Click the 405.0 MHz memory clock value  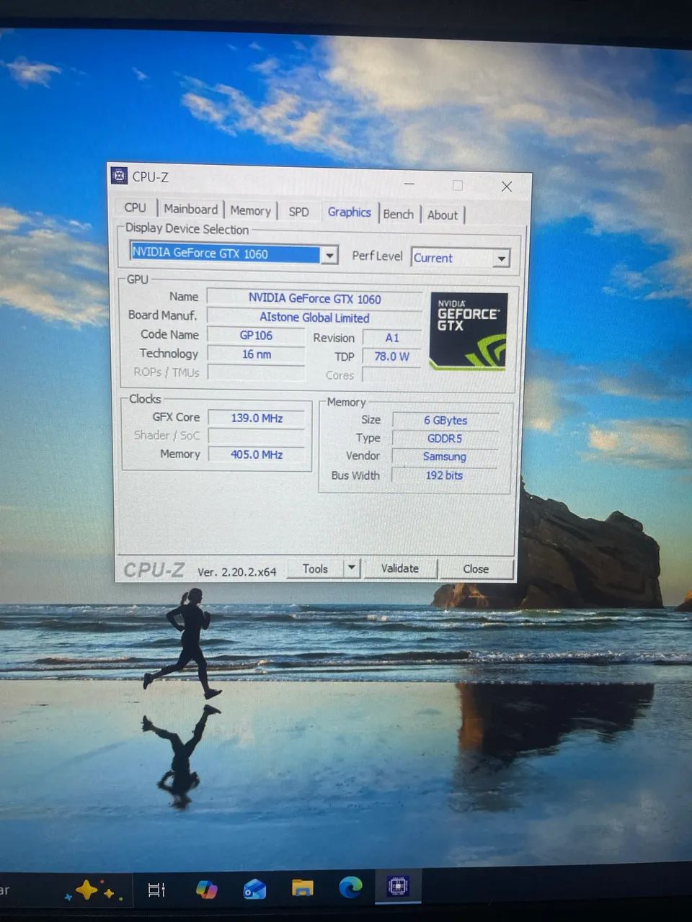pos(257,455)
